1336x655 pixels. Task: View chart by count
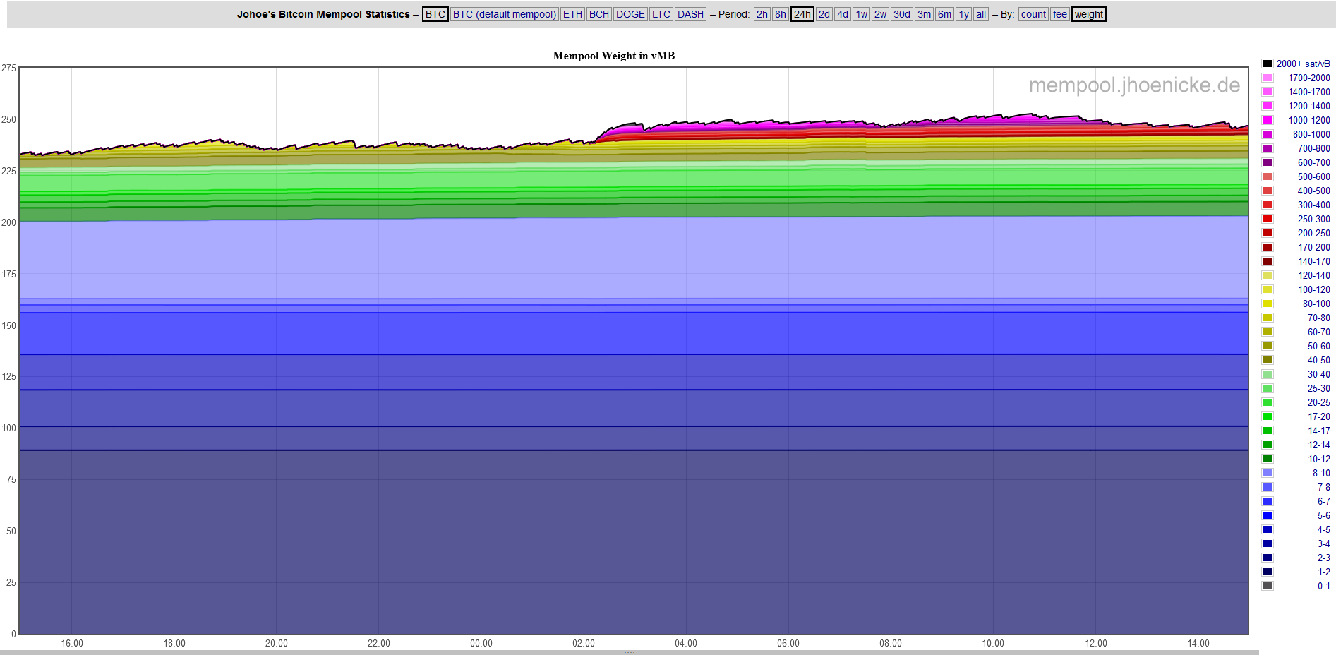(x=1033, y=14)
